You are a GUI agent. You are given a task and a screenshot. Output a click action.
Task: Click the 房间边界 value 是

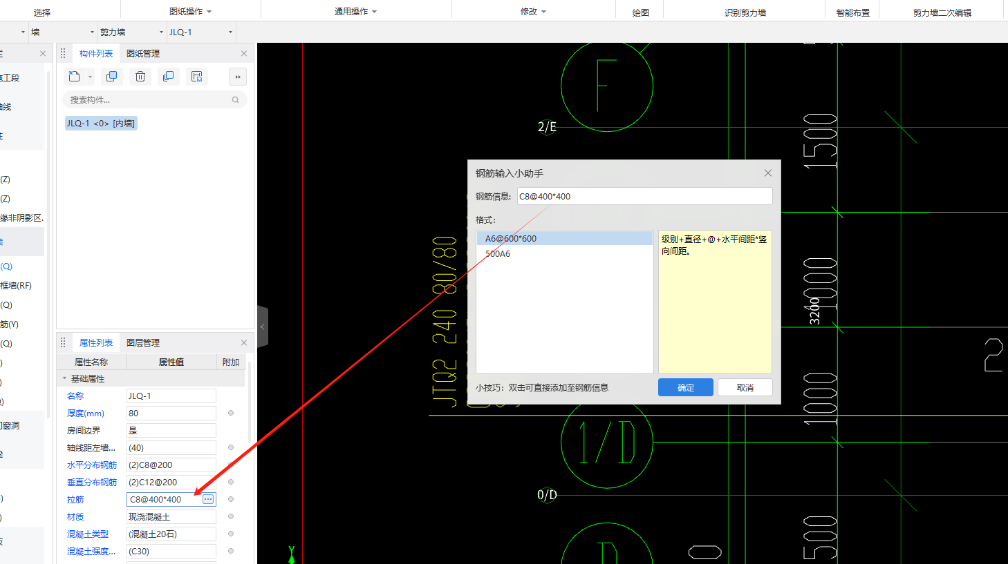click(x=171, y=430)
